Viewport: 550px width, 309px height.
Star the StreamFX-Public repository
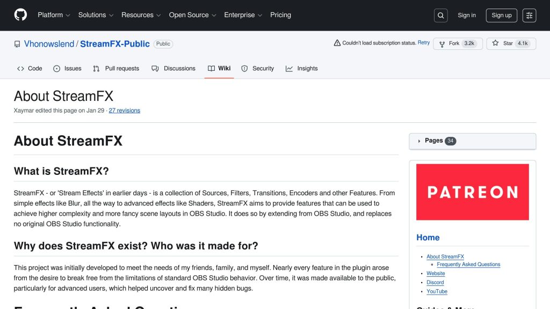pos(511,43)
